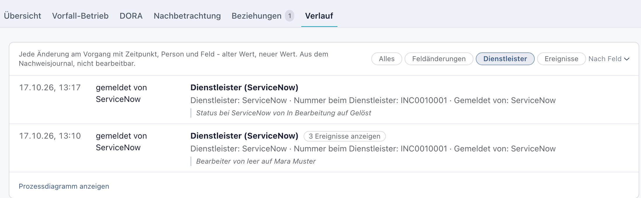The width and height of the screenshot is (641, 198).
Task: Select the Alles filter chip
Action: pos(387,59)
